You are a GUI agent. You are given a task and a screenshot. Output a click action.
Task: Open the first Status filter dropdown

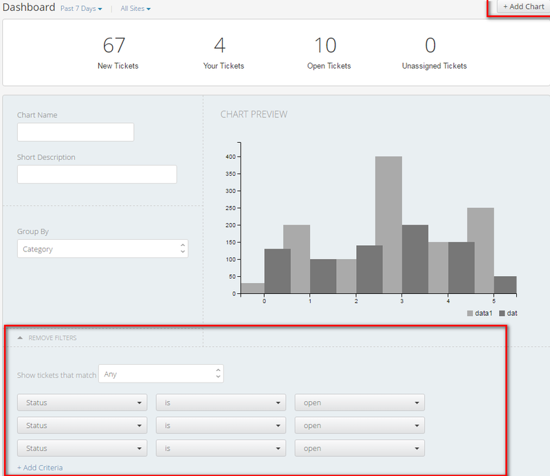tap(82, 403)
